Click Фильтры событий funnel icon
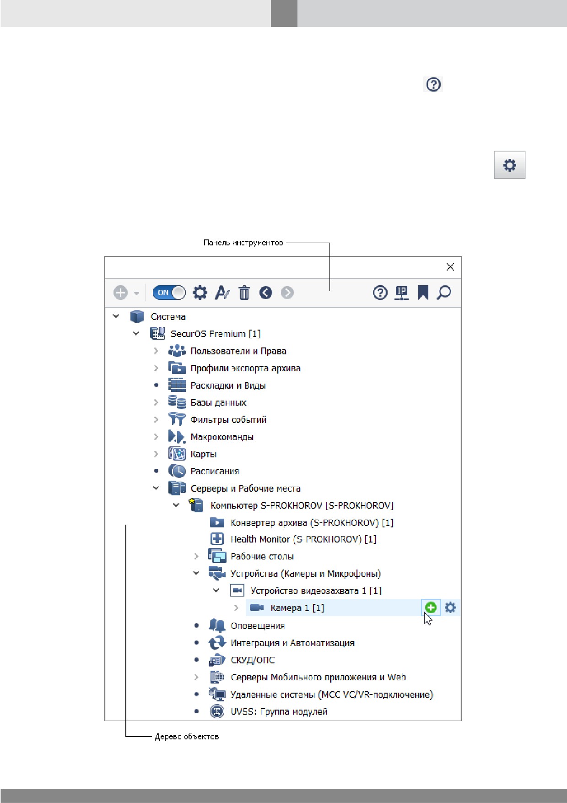Image resolution: width=567 pixels, height=803 pixels. pyautogui.click(x=177, y=419)
